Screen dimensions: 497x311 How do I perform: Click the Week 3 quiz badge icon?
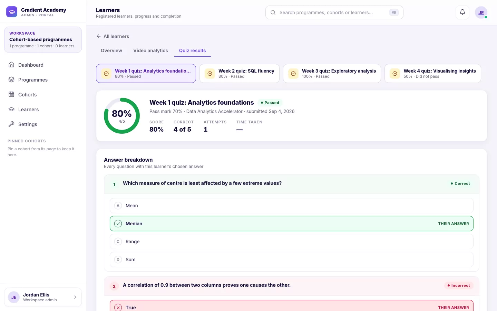coord(293,74)
